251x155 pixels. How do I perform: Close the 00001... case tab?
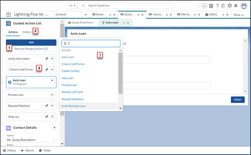227,14
